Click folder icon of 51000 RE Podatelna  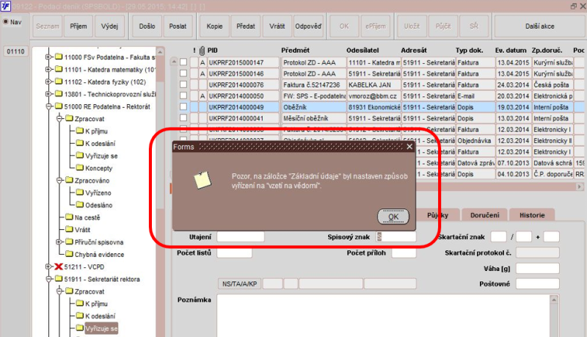59,106
